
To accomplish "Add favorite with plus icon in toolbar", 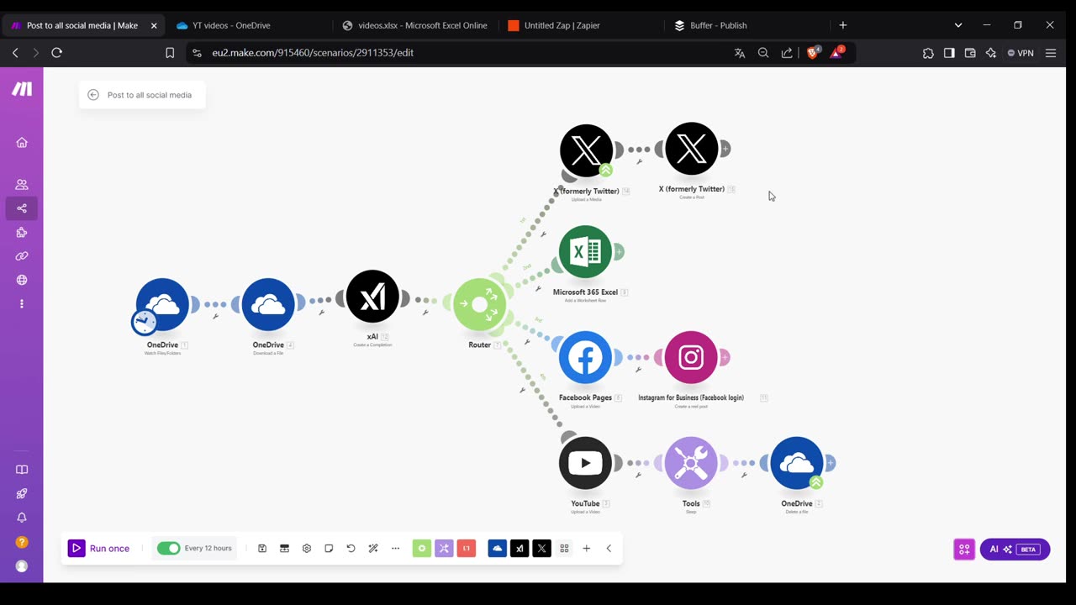I will tap(587, 548).
